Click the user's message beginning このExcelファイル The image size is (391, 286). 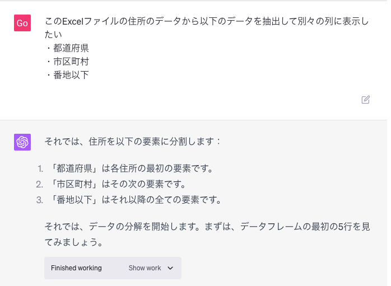tap(207, 27)
